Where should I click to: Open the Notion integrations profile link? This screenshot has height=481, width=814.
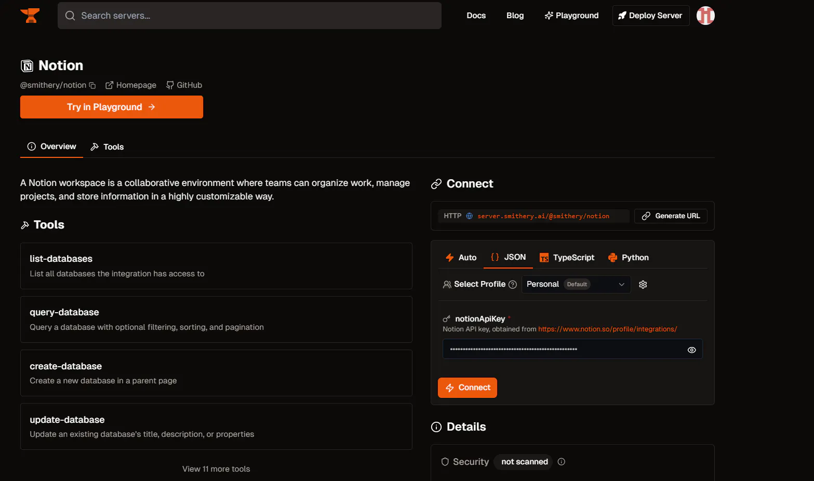tap(608, 329)
